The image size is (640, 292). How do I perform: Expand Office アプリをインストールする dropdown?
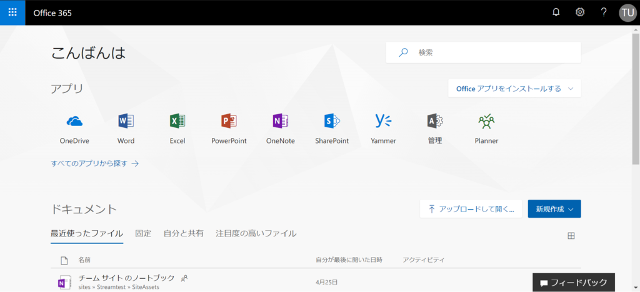(514, 89)
